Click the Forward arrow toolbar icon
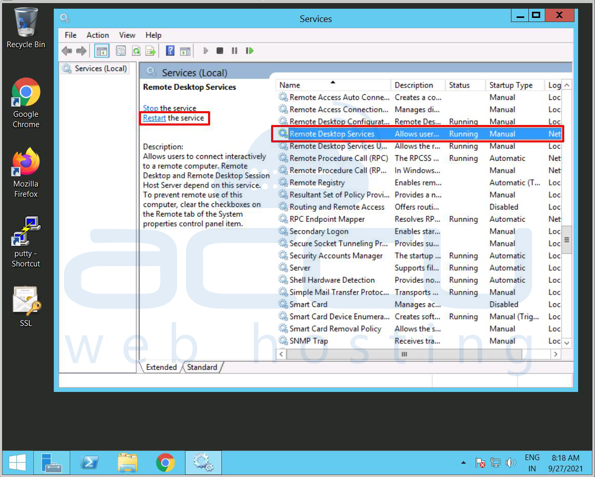The height and width of the screenshot is (477, 595). click(81, 51)
